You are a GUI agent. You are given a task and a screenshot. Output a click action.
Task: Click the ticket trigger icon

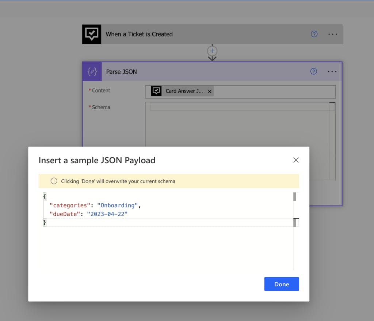(x=92, y=34)
